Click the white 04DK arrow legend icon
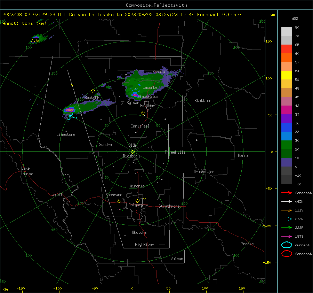Viewport: 313px width, 293px height. tap(287, 201)
